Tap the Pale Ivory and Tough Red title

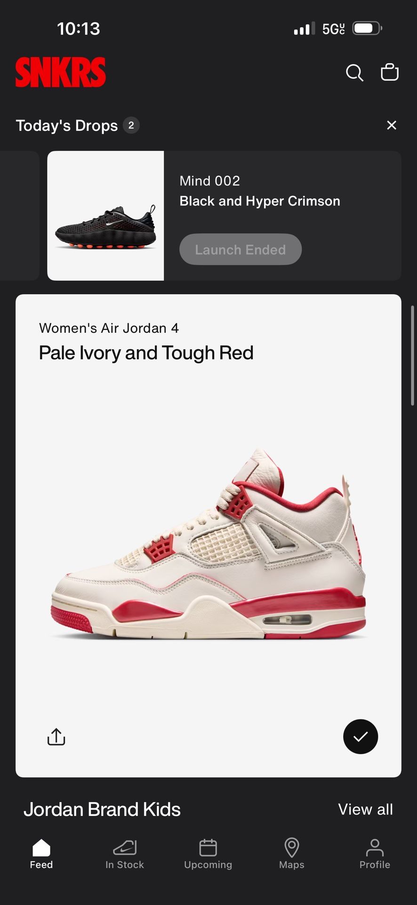click(x=146, y=353)
